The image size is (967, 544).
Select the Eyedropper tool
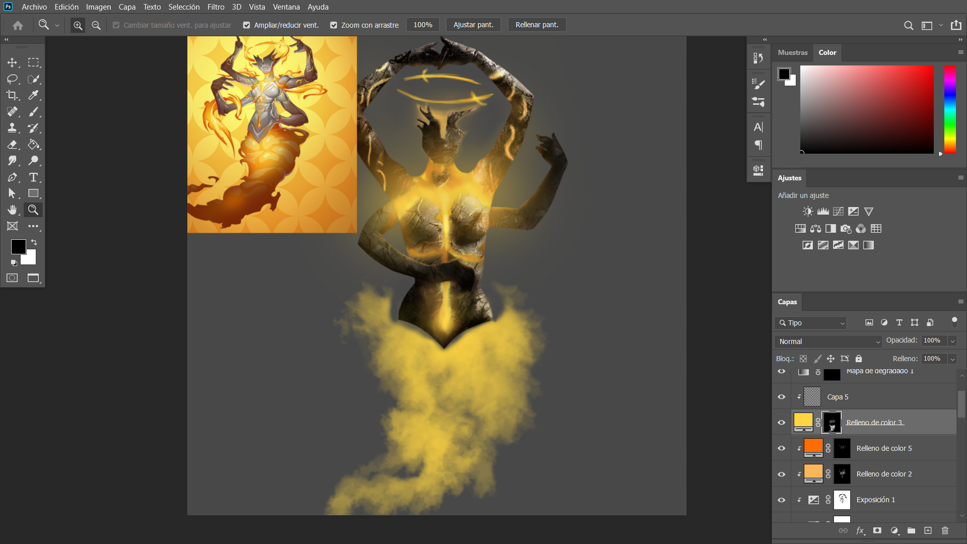[33, 95]
